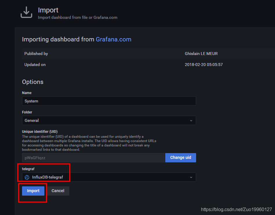Screen dimensions: 275x215
Task: Click the Options section heading
Action: [32, 82]
